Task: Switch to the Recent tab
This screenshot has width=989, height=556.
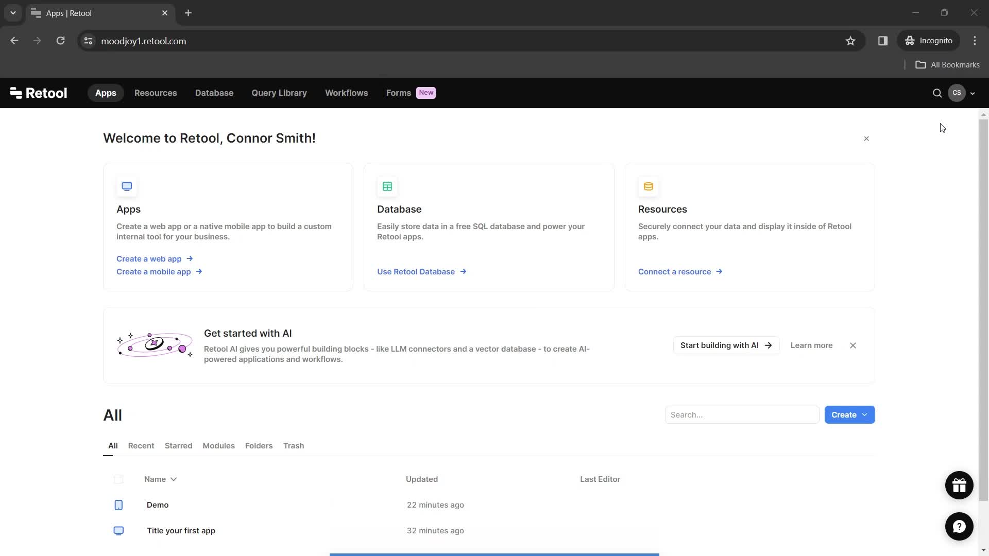Action: coord(141,446)
